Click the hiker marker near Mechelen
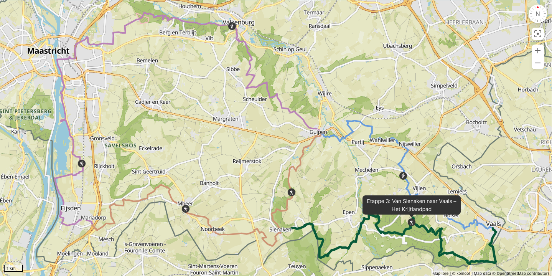552x276 pixels. coord(403,176)
